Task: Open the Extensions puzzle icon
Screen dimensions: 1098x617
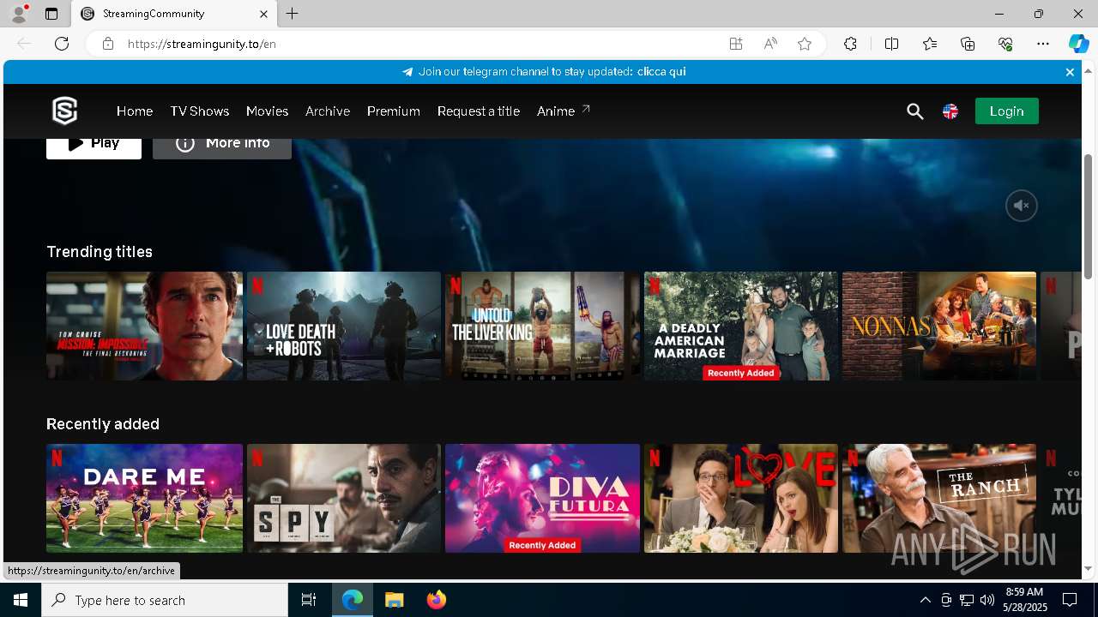Action: pyautogui.click(x=850, y=44)
